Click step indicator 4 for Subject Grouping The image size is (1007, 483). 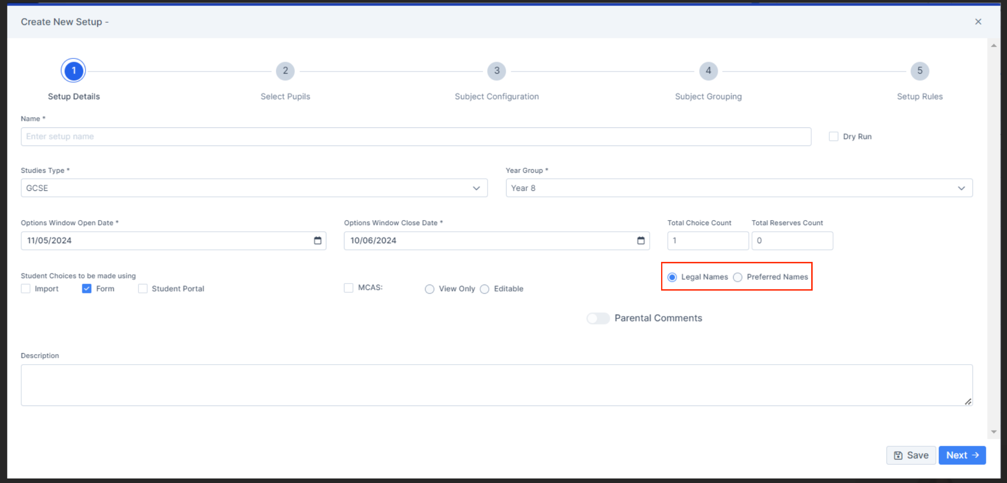[708, 71]
